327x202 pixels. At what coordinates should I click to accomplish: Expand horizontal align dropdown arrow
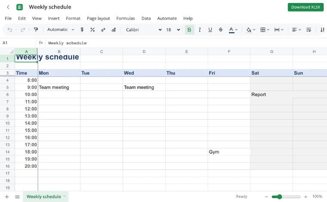300,30
